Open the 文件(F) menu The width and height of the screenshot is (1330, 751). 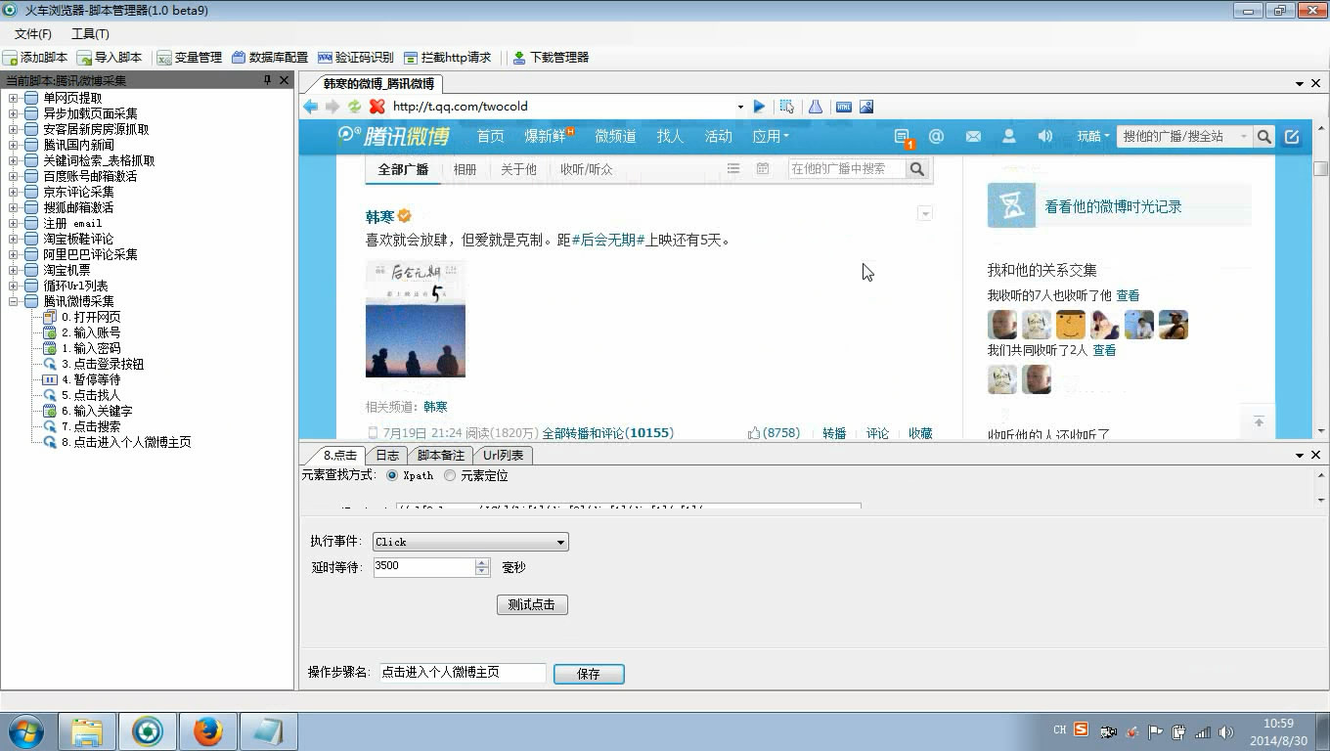(x=33, y=34)
